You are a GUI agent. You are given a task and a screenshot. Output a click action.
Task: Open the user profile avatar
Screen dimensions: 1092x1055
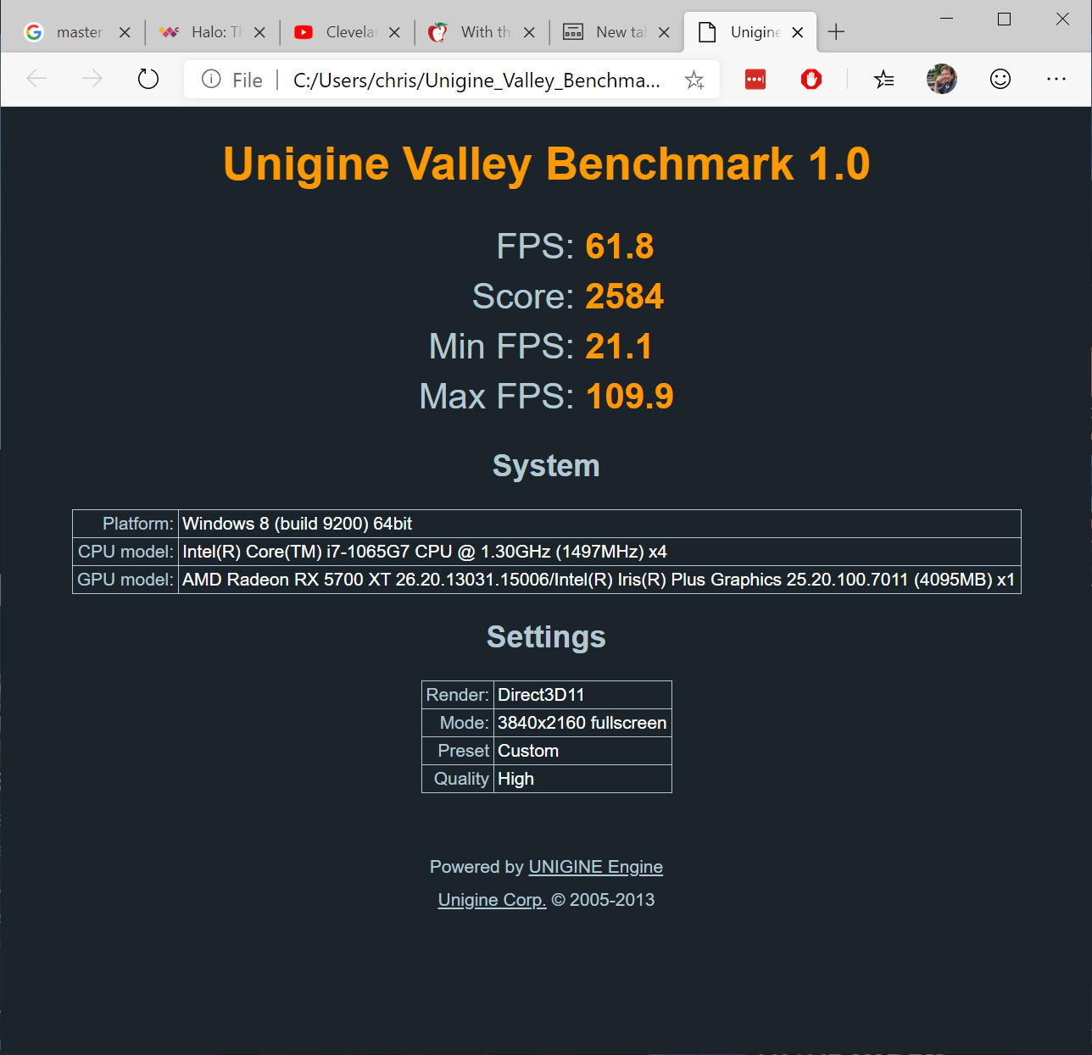[942, 80]
